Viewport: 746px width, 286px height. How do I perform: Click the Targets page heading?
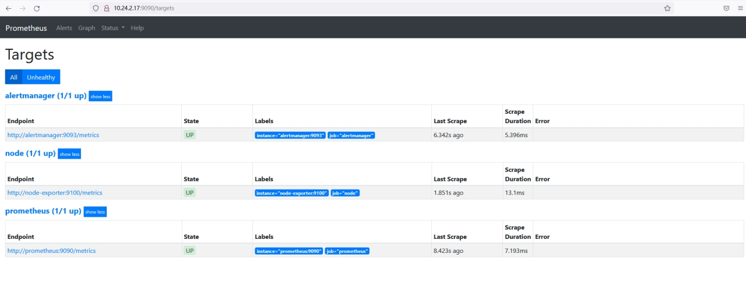(30, 55)
